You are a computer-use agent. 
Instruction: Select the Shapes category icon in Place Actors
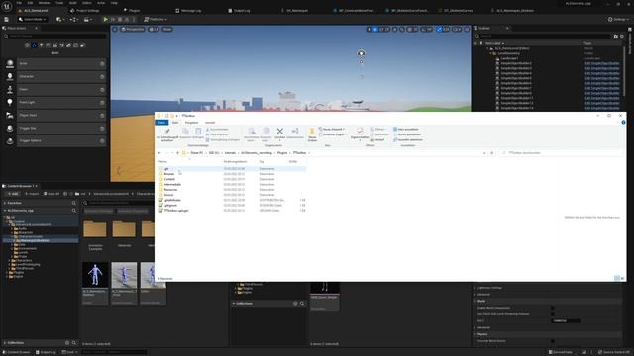tap(48, 45)
